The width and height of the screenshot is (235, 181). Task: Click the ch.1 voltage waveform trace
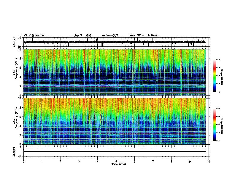pos(114,42)
